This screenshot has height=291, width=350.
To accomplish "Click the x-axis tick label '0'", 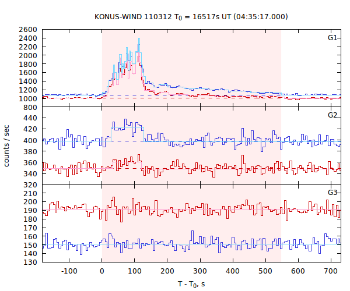I will tap(101, 271).
